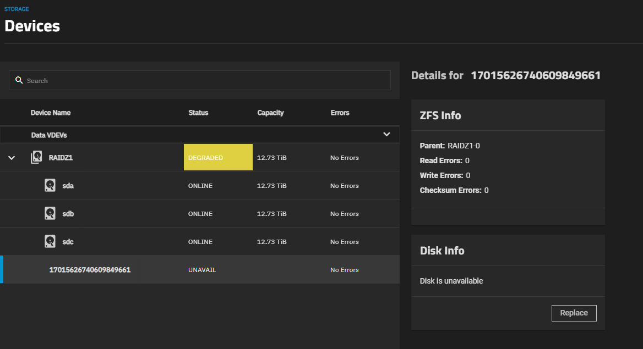
Task: Click the sda disk icon
Action: coord(50,185)
